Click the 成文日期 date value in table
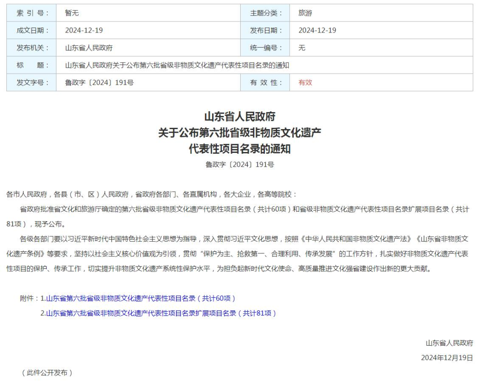Viewport: 494px width, 386px height. (84, 31)
